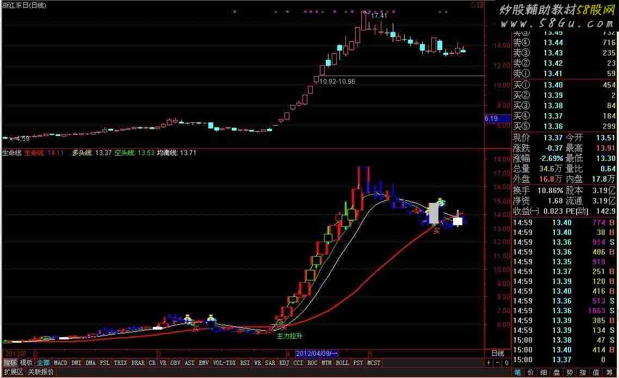Click the 买⑤ 13.36 bid row
Screen dimensions: 619x378
[564, 126]
